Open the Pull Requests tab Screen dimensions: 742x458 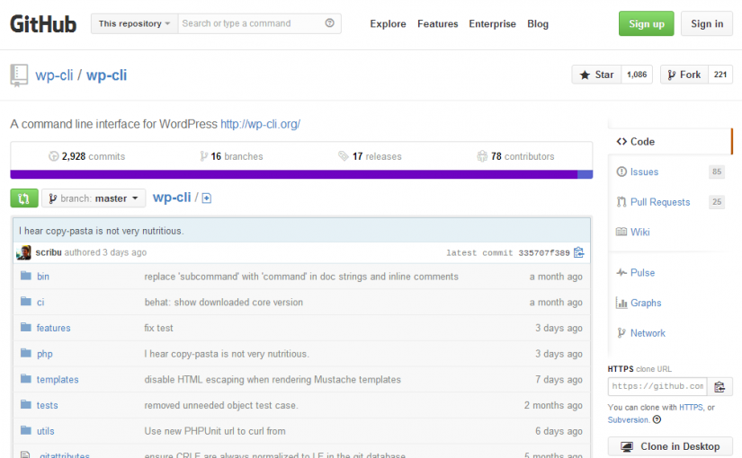point(660,202)
